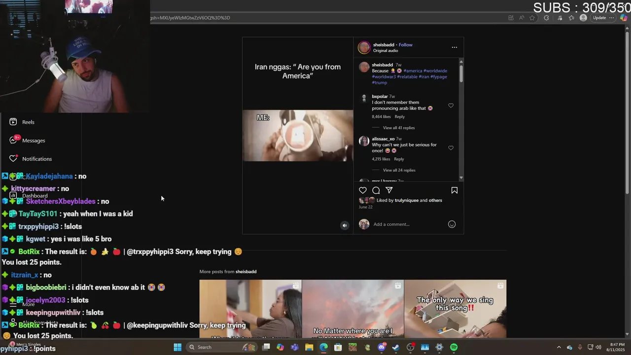Open the #worldwar3 hashtag

[x=384, y=77]
